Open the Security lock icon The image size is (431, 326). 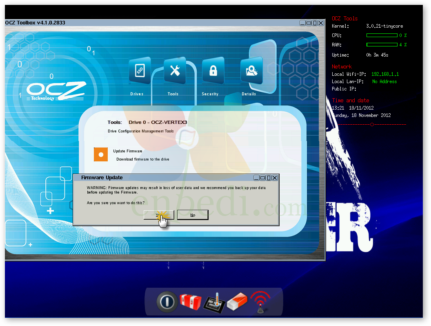click(x=213, y=71)
